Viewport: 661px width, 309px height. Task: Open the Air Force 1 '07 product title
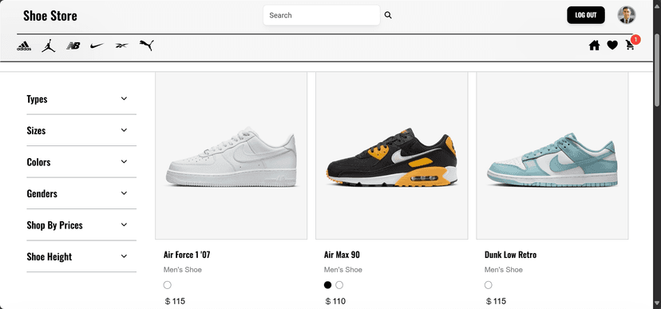coord(187,255)
